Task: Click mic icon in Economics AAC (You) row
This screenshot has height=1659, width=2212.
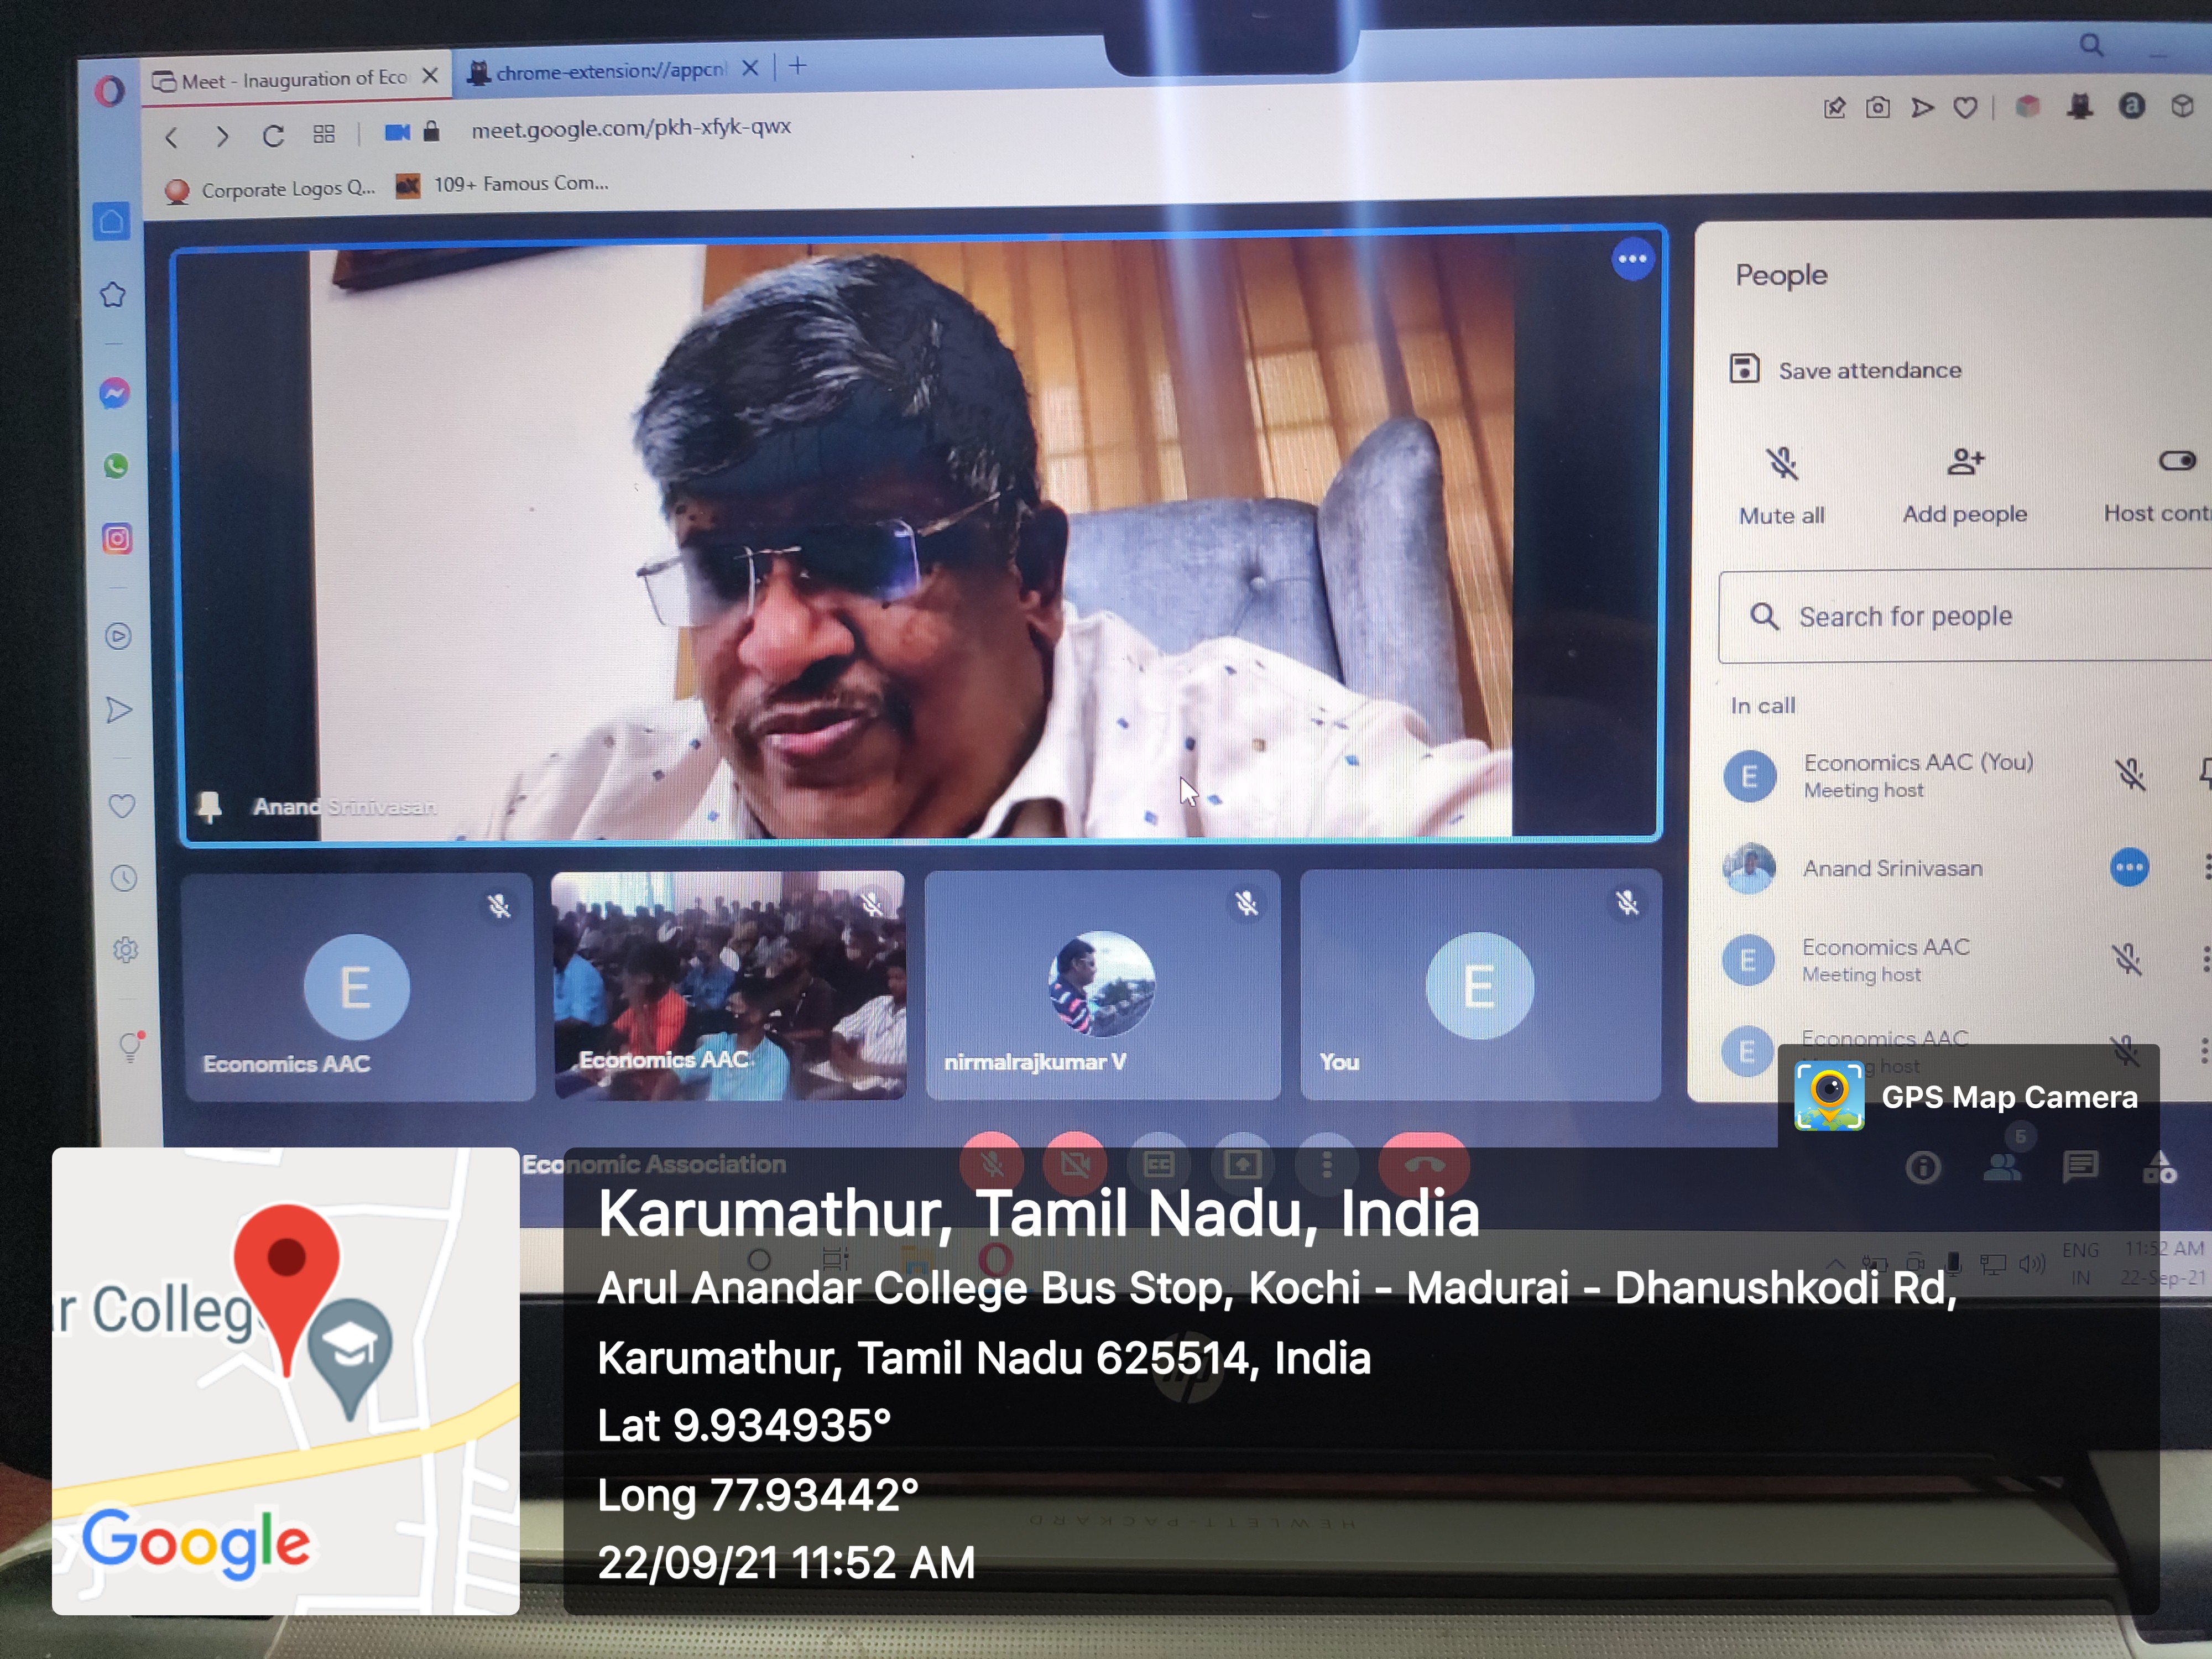Action: point(2130,774)
